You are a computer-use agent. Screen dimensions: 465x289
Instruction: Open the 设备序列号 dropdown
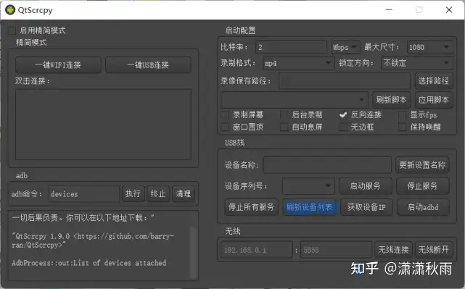(x=308, y=186)
